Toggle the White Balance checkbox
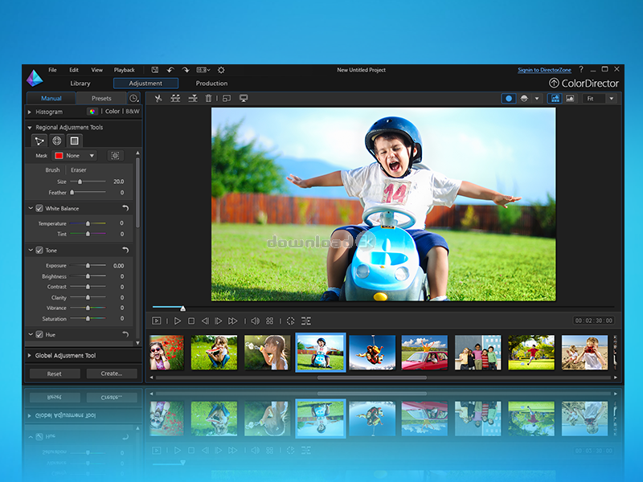 tap(39, 209)
